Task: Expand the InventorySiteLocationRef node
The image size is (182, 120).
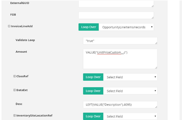Action: [14, 116]
